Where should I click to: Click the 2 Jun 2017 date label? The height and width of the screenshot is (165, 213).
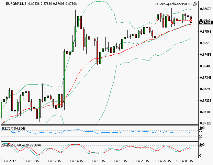click(8, 161)
